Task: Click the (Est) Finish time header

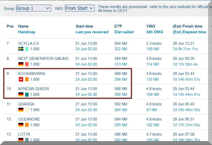Action: (x=187, y=26)
